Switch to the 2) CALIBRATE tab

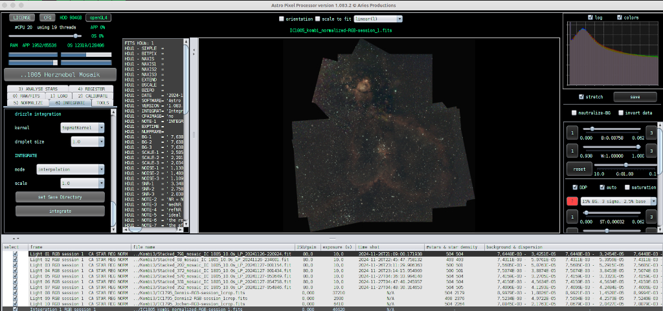93,96
